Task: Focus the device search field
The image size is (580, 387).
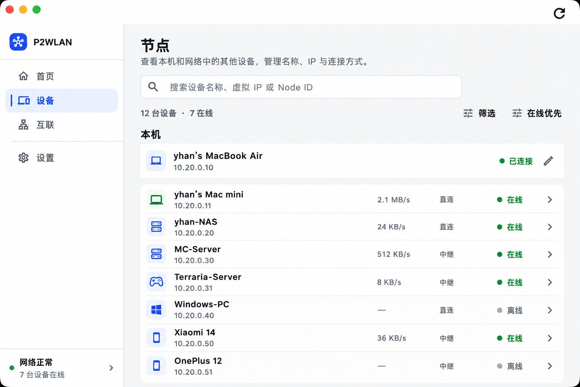Action: pyautogui.click(x=301, y=87)
